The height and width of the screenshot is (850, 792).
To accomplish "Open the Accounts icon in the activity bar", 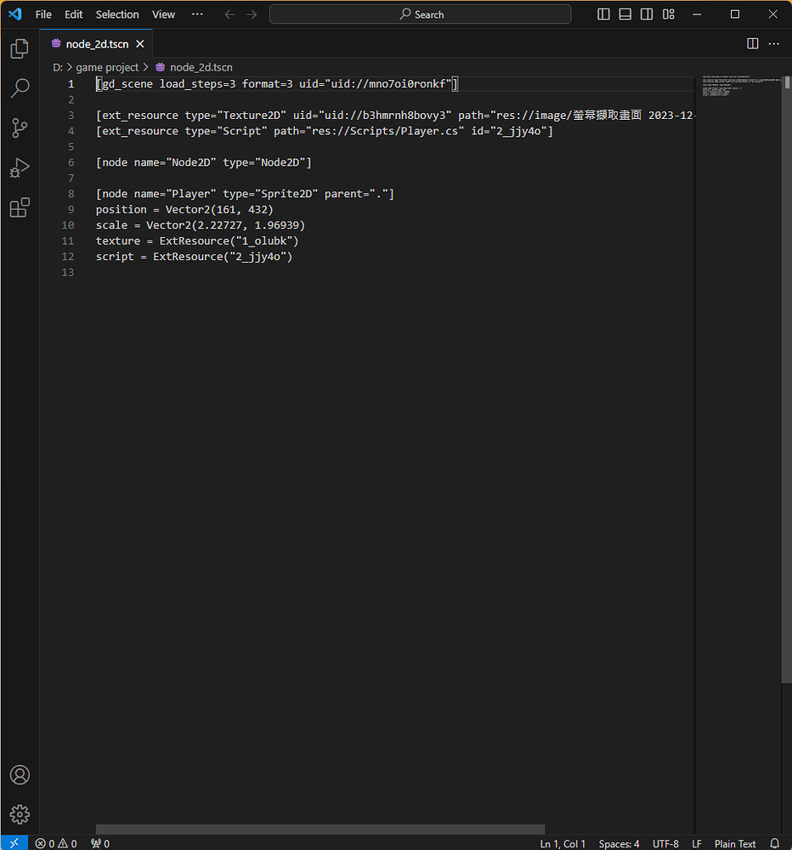I will pos(20,774).
